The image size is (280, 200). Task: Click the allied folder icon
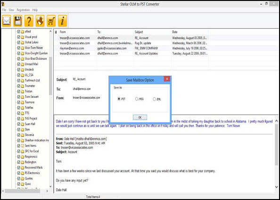tap(22, 32)
